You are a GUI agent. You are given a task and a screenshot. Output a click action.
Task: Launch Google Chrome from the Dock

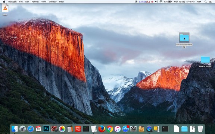tap(110, 129)
